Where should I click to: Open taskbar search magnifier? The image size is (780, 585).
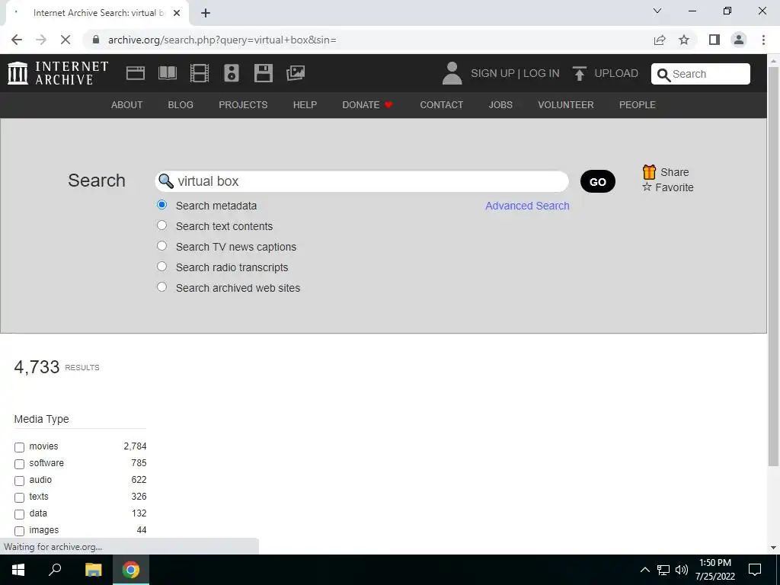point(55,570)
